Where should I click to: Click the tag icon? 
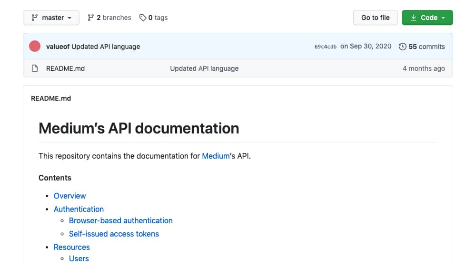click(143, 18)
